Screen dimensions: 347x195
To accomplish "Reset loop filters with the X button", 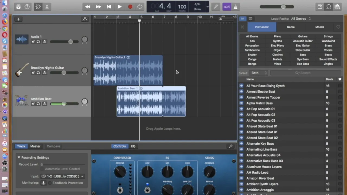I will pos(242,27).
